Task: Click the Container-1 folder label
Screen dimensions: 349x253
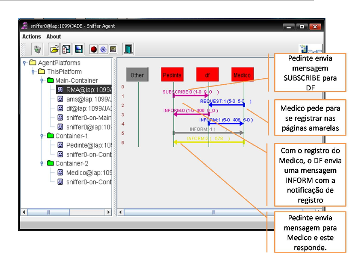Action: pyautogui.click(x=71, y=136)
